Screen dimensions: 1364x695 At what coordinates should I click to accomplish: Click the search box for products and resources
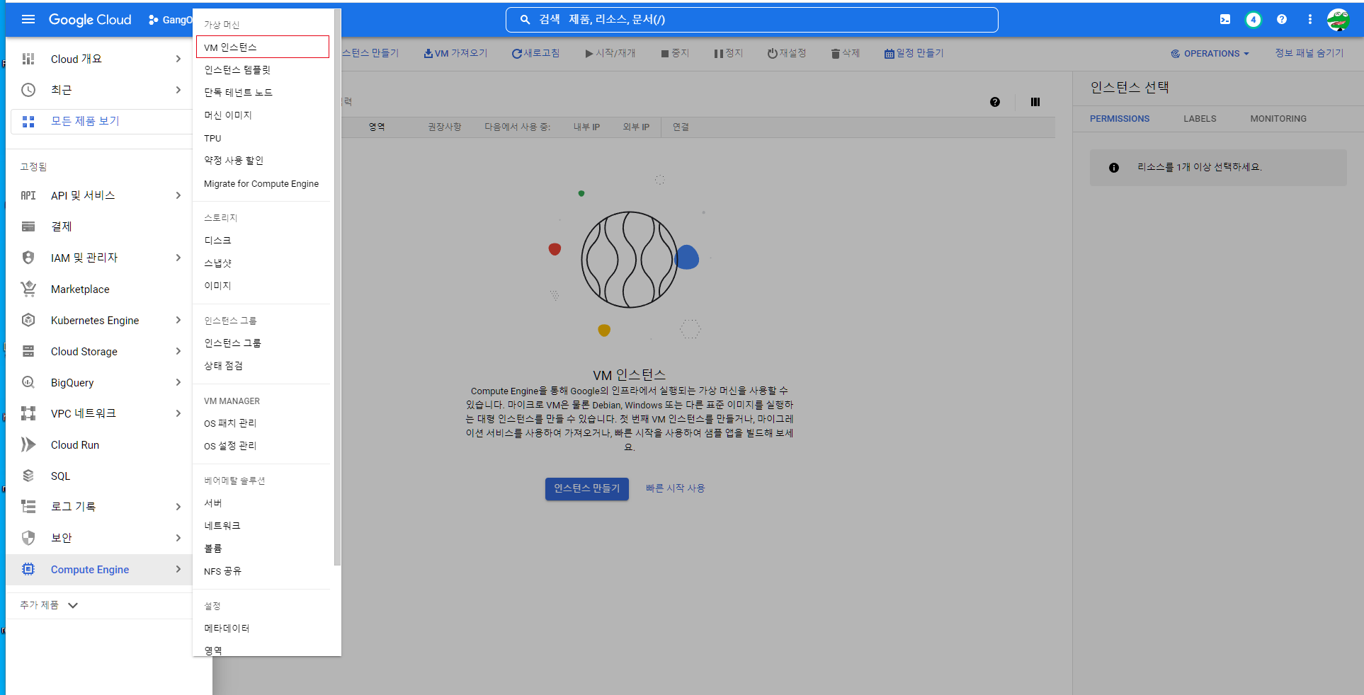751,20
